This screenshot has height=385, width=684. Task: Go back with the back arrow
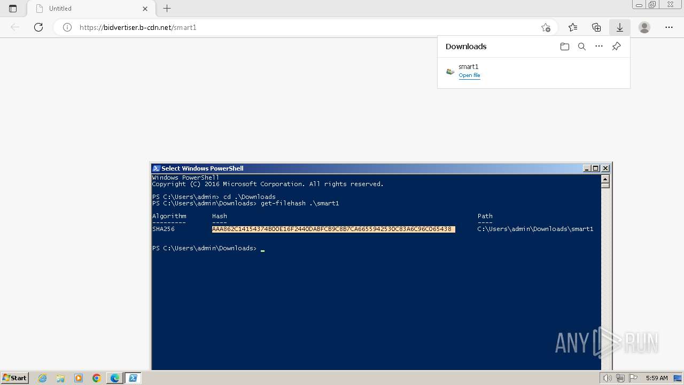click(15, 27)
